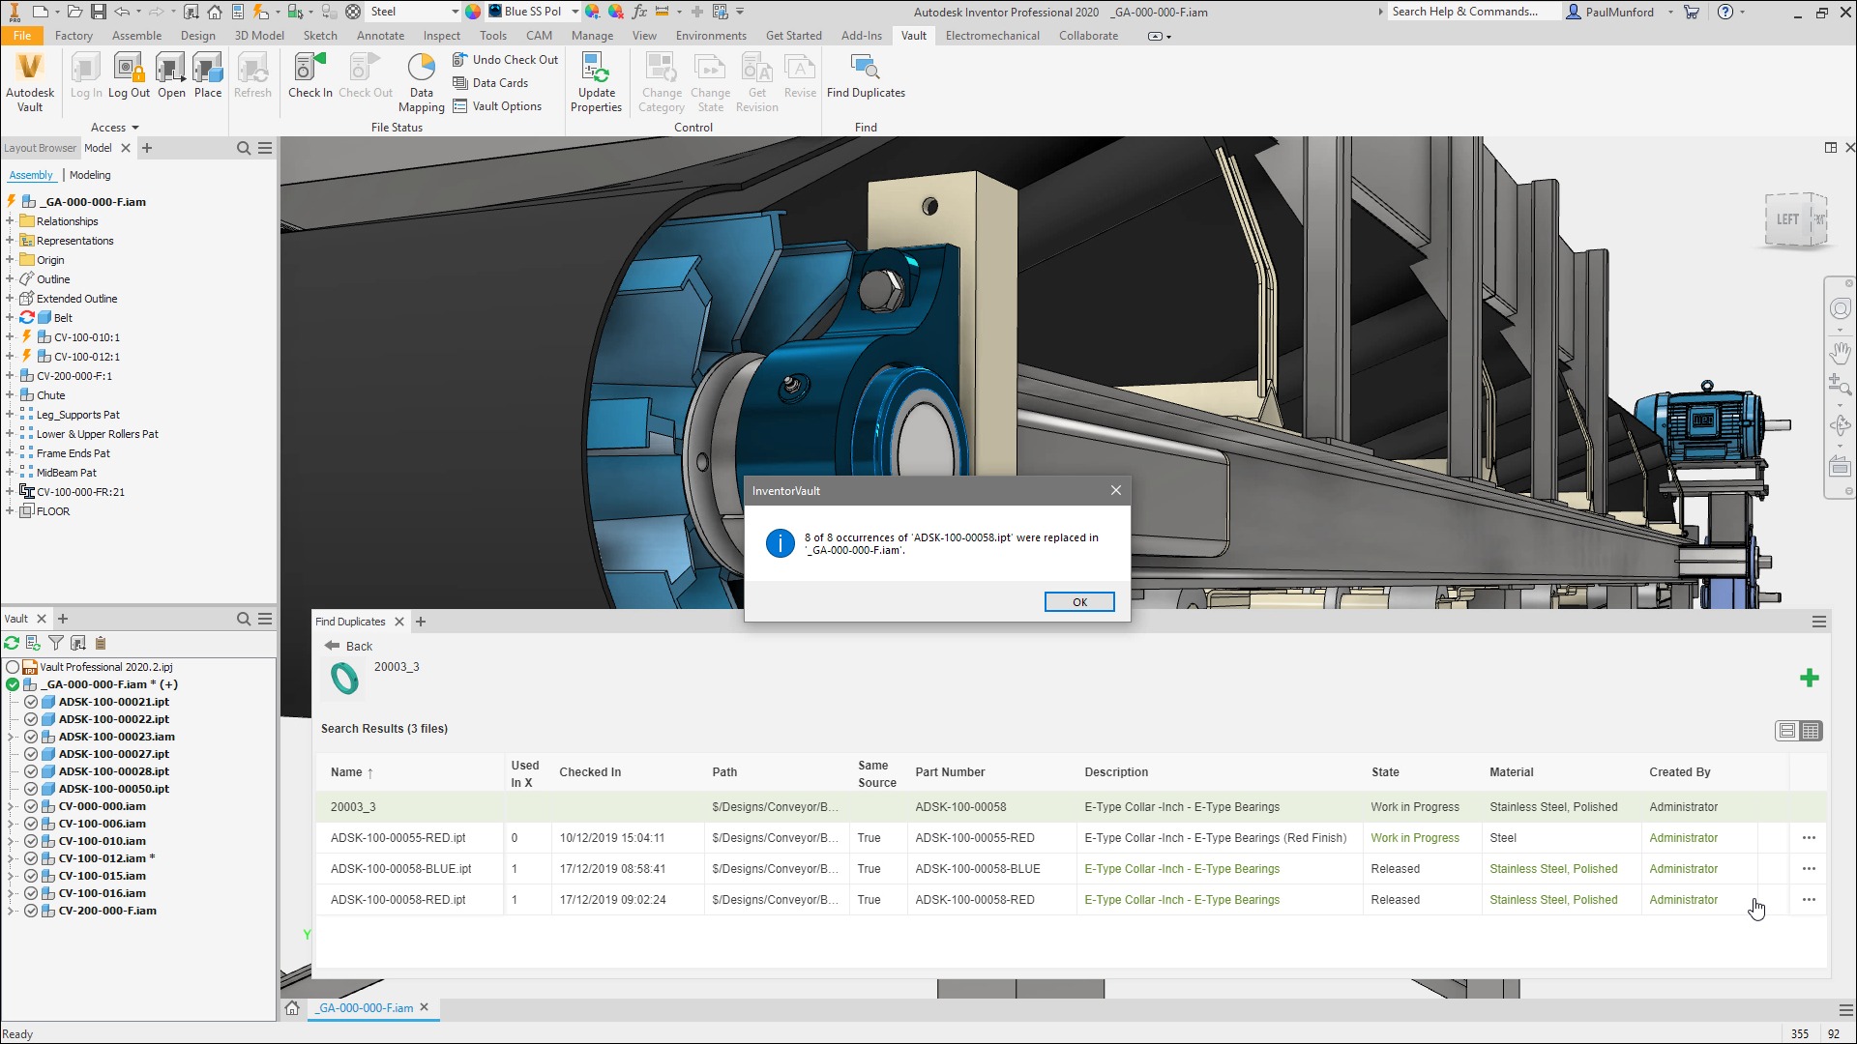Click the Vault browser filter icon
Image resolution: width=1857 pixels, height=1044 pixels.
56,643
